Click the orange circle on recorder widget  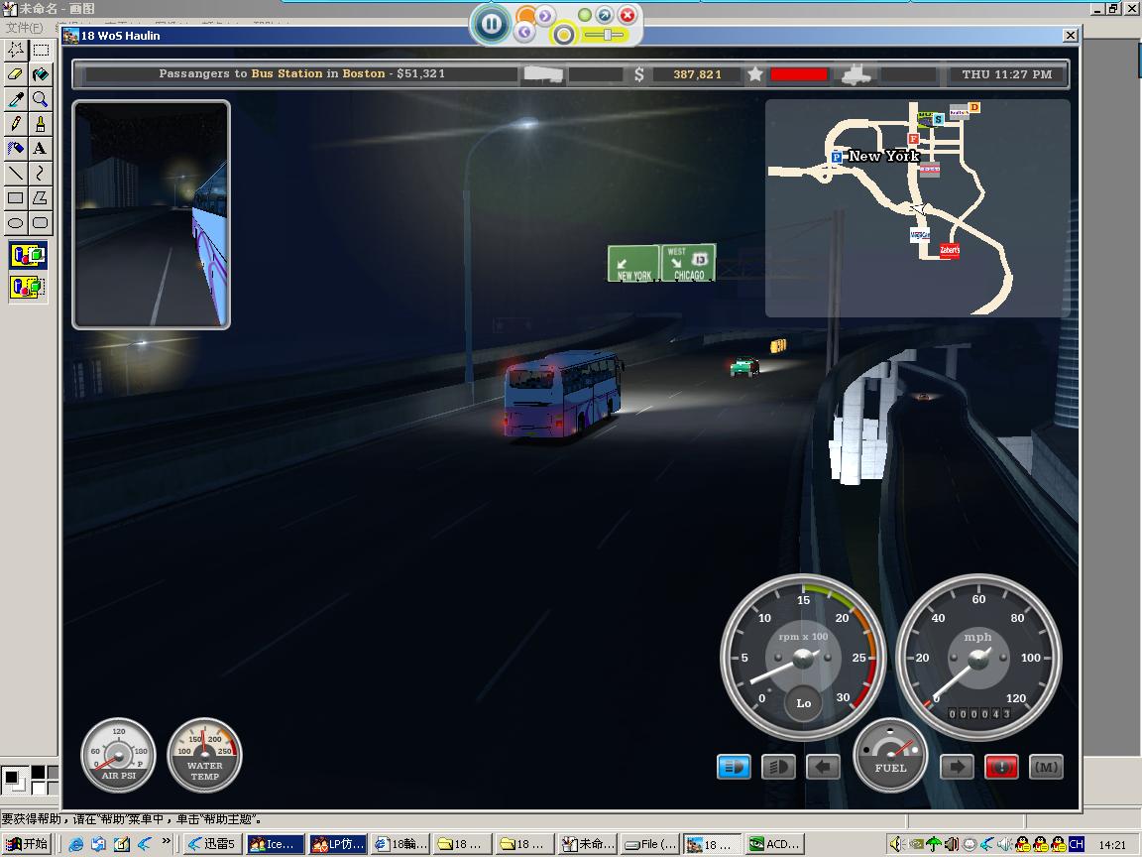coord(524,14)
